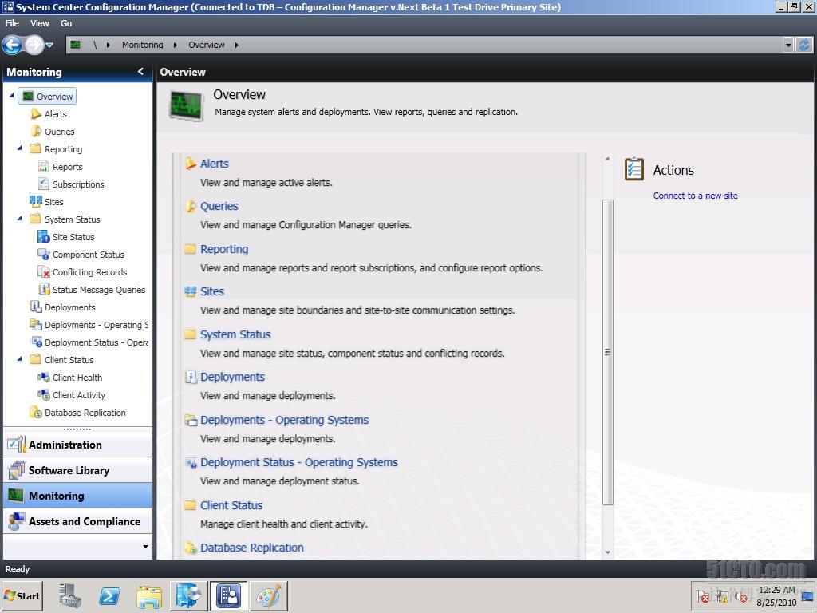Click the Forward navigation arrow button
Image resolution: width=817 pixels, height=613 pixels.
tap(34, 45)
